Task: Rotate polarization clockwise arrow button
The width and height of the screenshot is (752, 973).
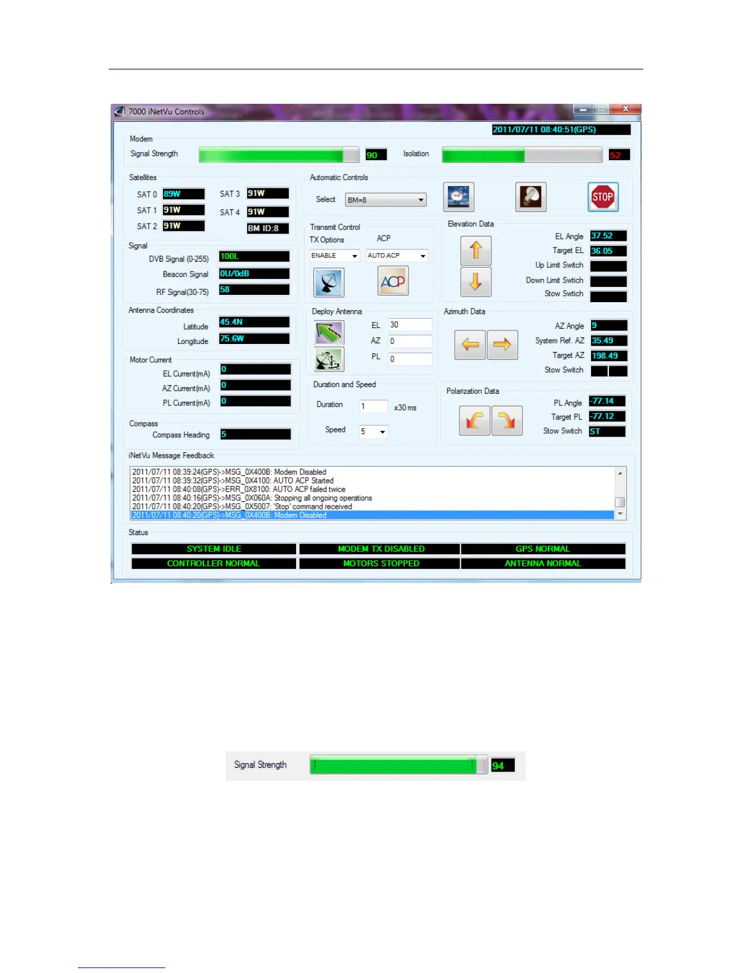Action: point(507,421)
